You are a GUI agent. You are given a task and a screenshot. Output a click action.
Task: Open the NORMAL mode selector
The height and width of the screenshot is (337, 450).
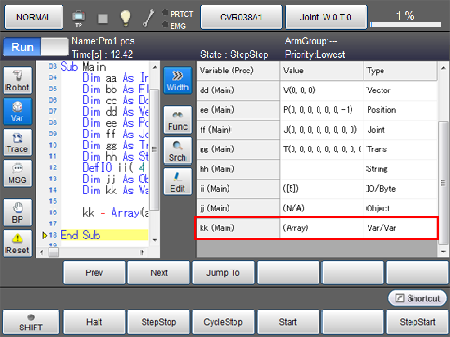[34, 18]
